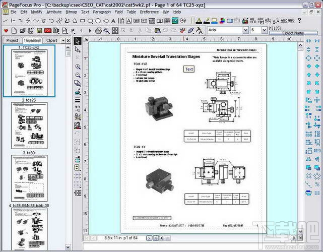Click the zoom in magnifier tool
The image size is (323, 252).
78,67
